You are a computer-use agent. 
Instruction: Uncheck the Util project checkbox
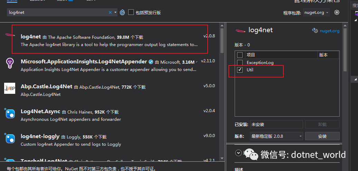[x=240, y=70]
